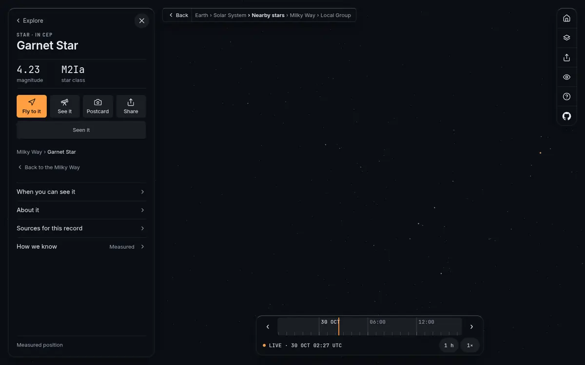Open the GitHub icon link
This screenshot has height=365, width=585.
click(566, 116)
